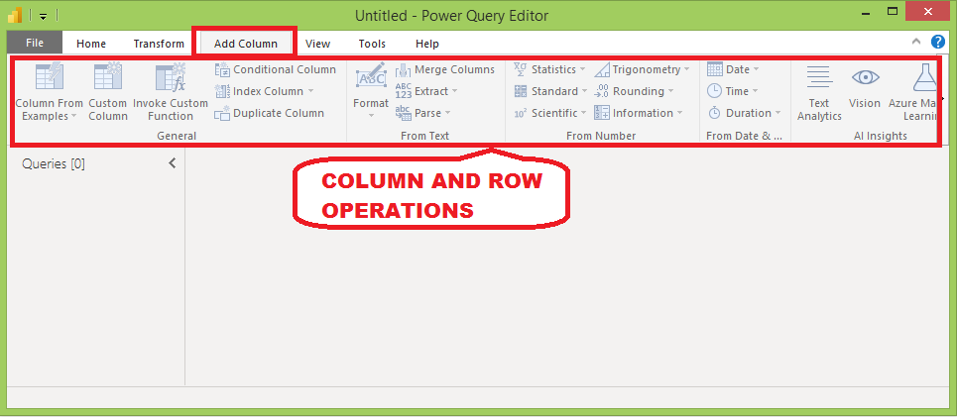Click the Date calendar icon
The height and width of the screenshot is (417, 957).
tap(714, 69)
